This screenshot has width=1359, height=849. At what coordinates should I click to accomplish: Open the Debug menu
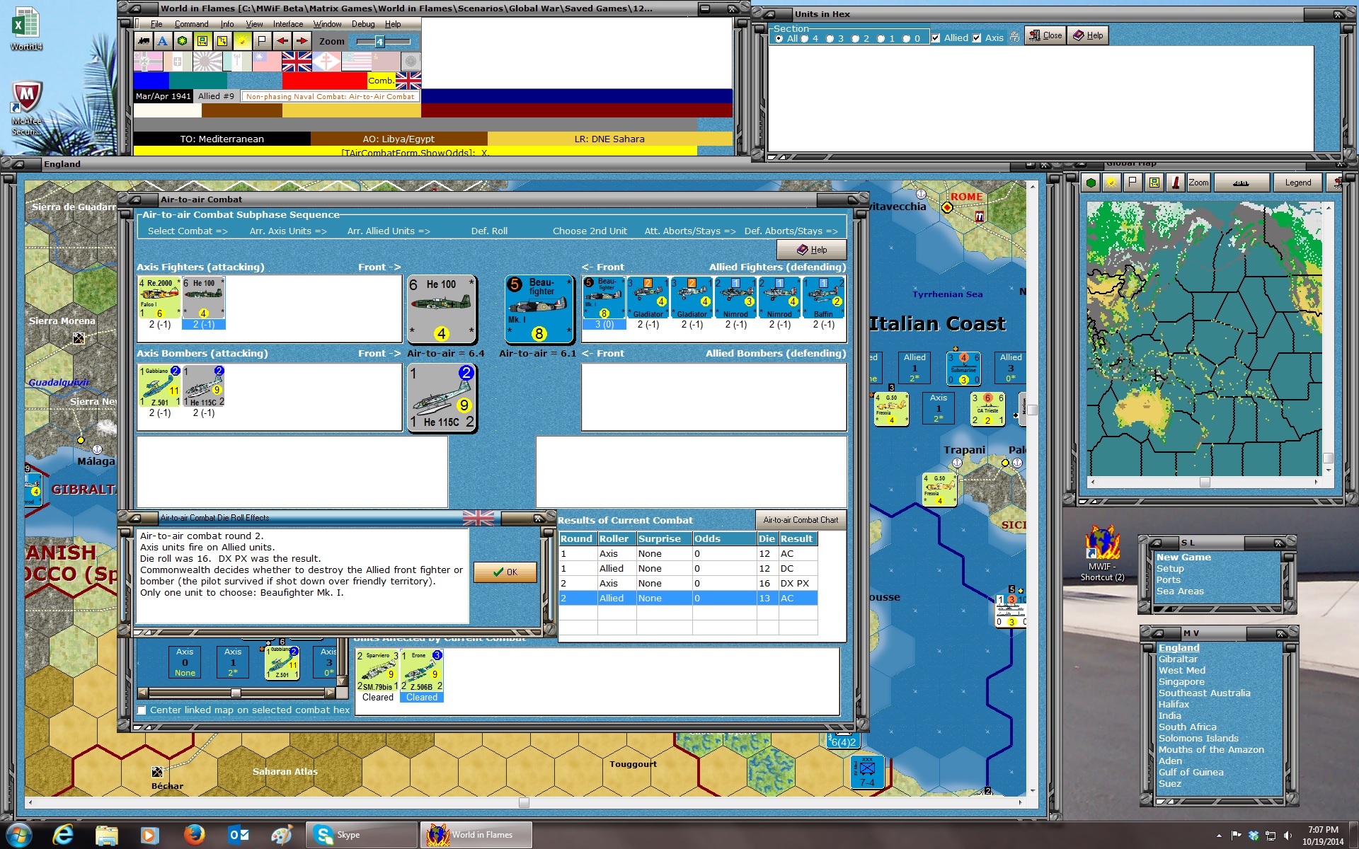(363, 24)
